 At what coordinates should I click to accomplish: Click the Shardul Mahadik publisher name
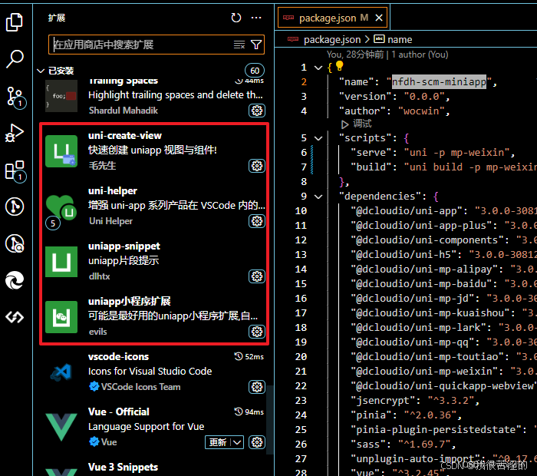[x=124, y=111]
